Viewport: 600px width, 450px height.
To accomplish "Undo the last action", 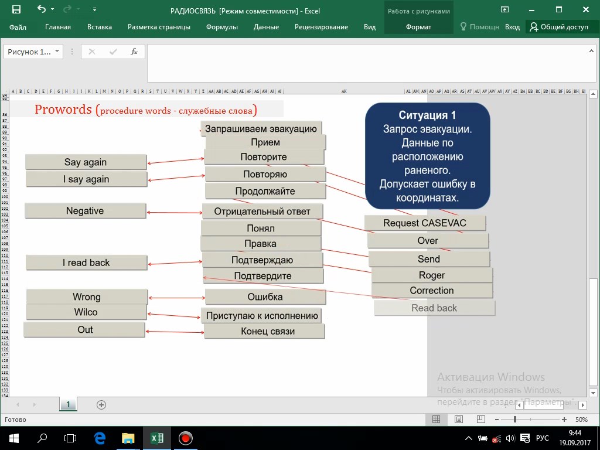I will click(x=42, y=9).
